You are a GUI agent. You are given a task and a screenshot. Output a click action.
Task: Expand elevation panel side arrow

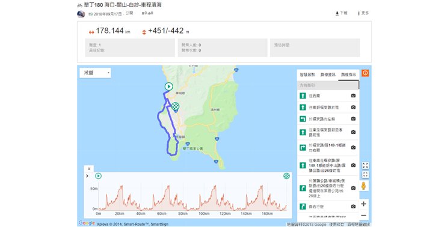[87, 176]
